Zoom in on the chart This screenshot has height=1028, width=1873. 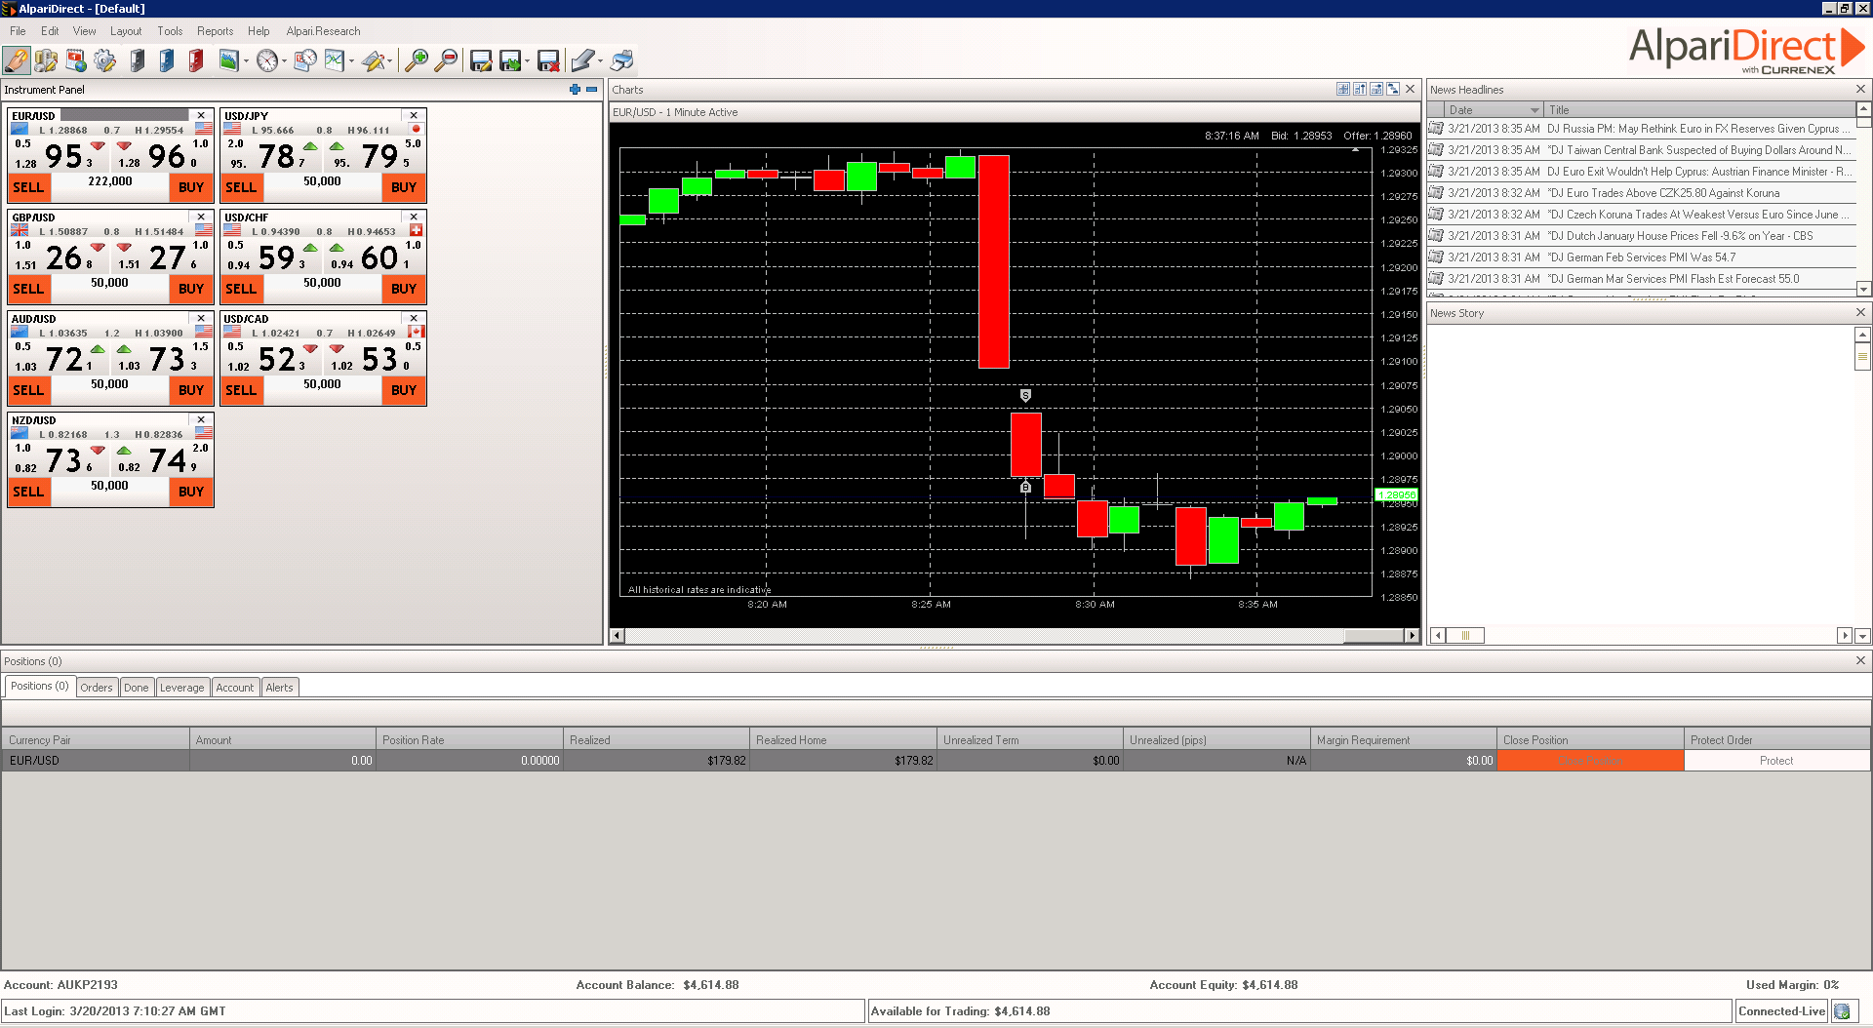coord(417,60)
